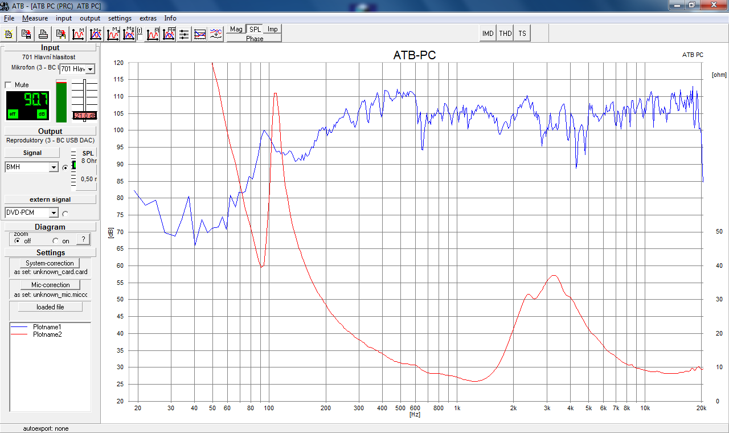Click the 'as set: unknown_card.card' text
Viewport: 729px width, 433px height.
click(x=50, y=272)
